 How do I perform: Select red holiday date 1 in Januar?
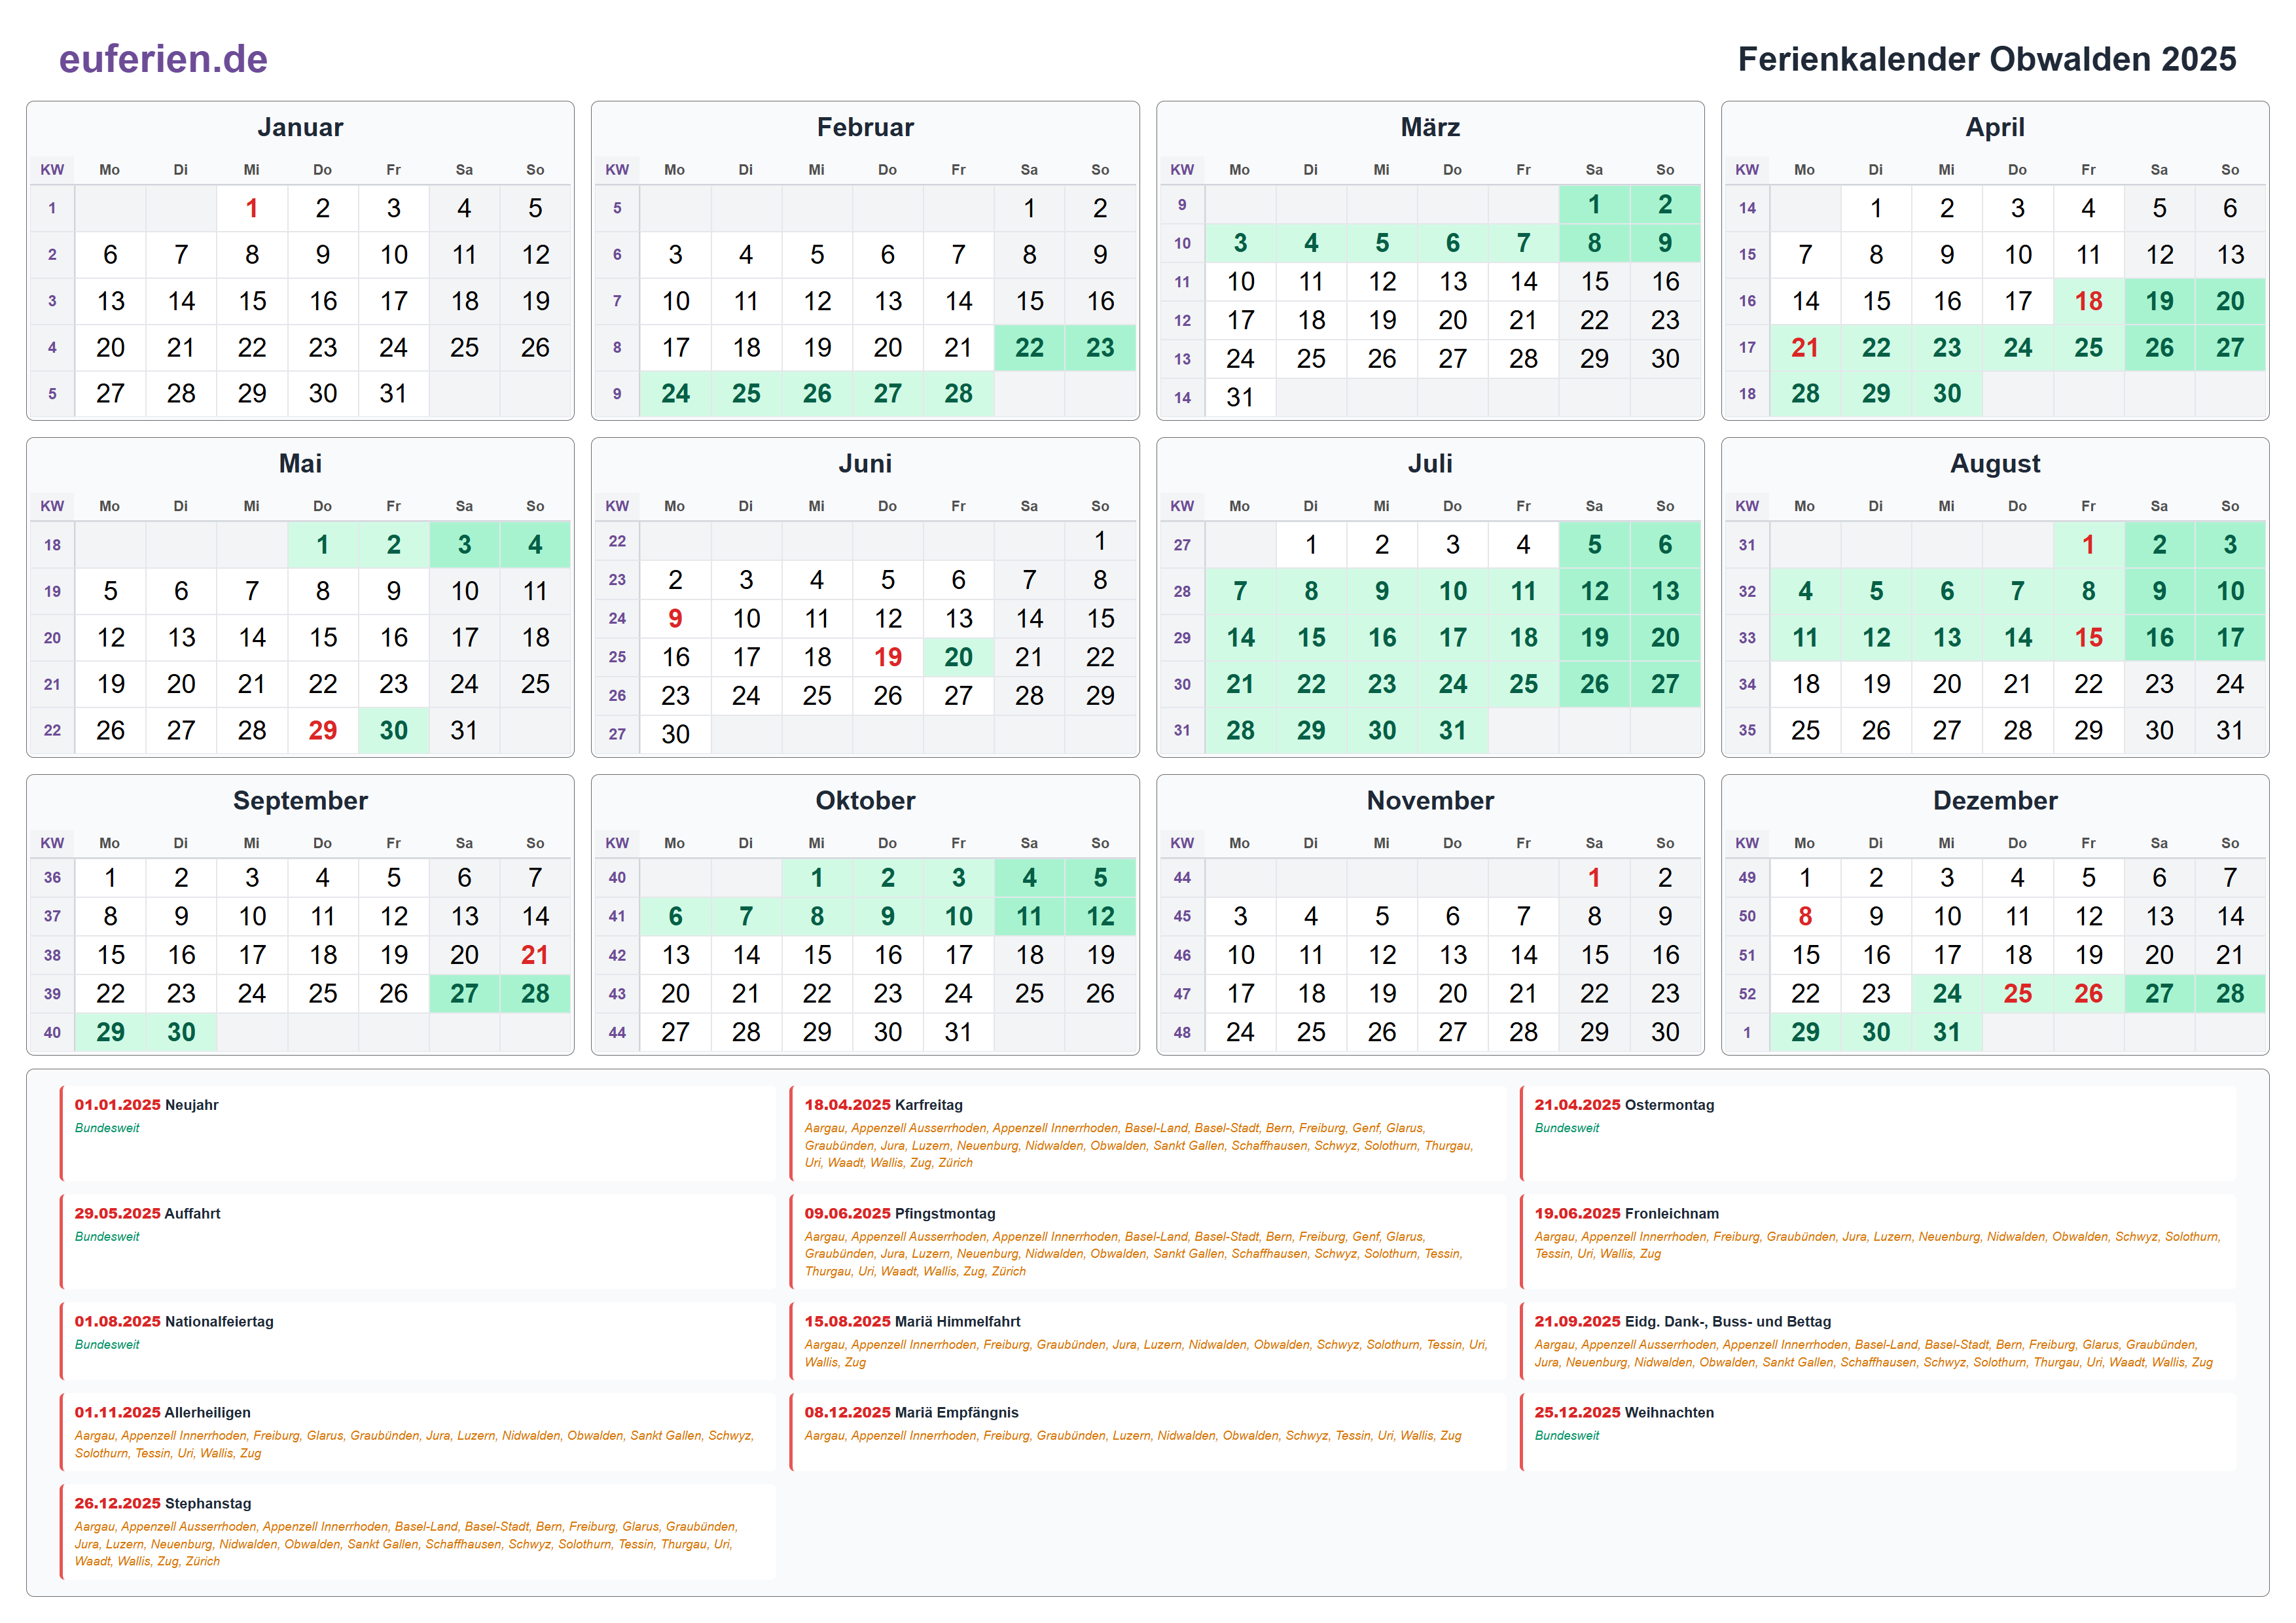[x=252, y=208]
